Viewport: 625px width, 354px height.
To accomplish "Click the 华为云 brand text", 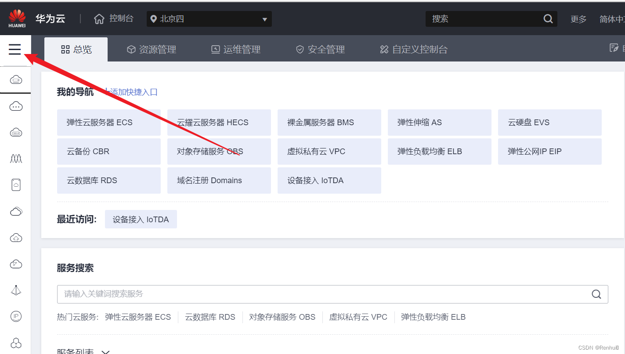I will (x=51, y=19).
